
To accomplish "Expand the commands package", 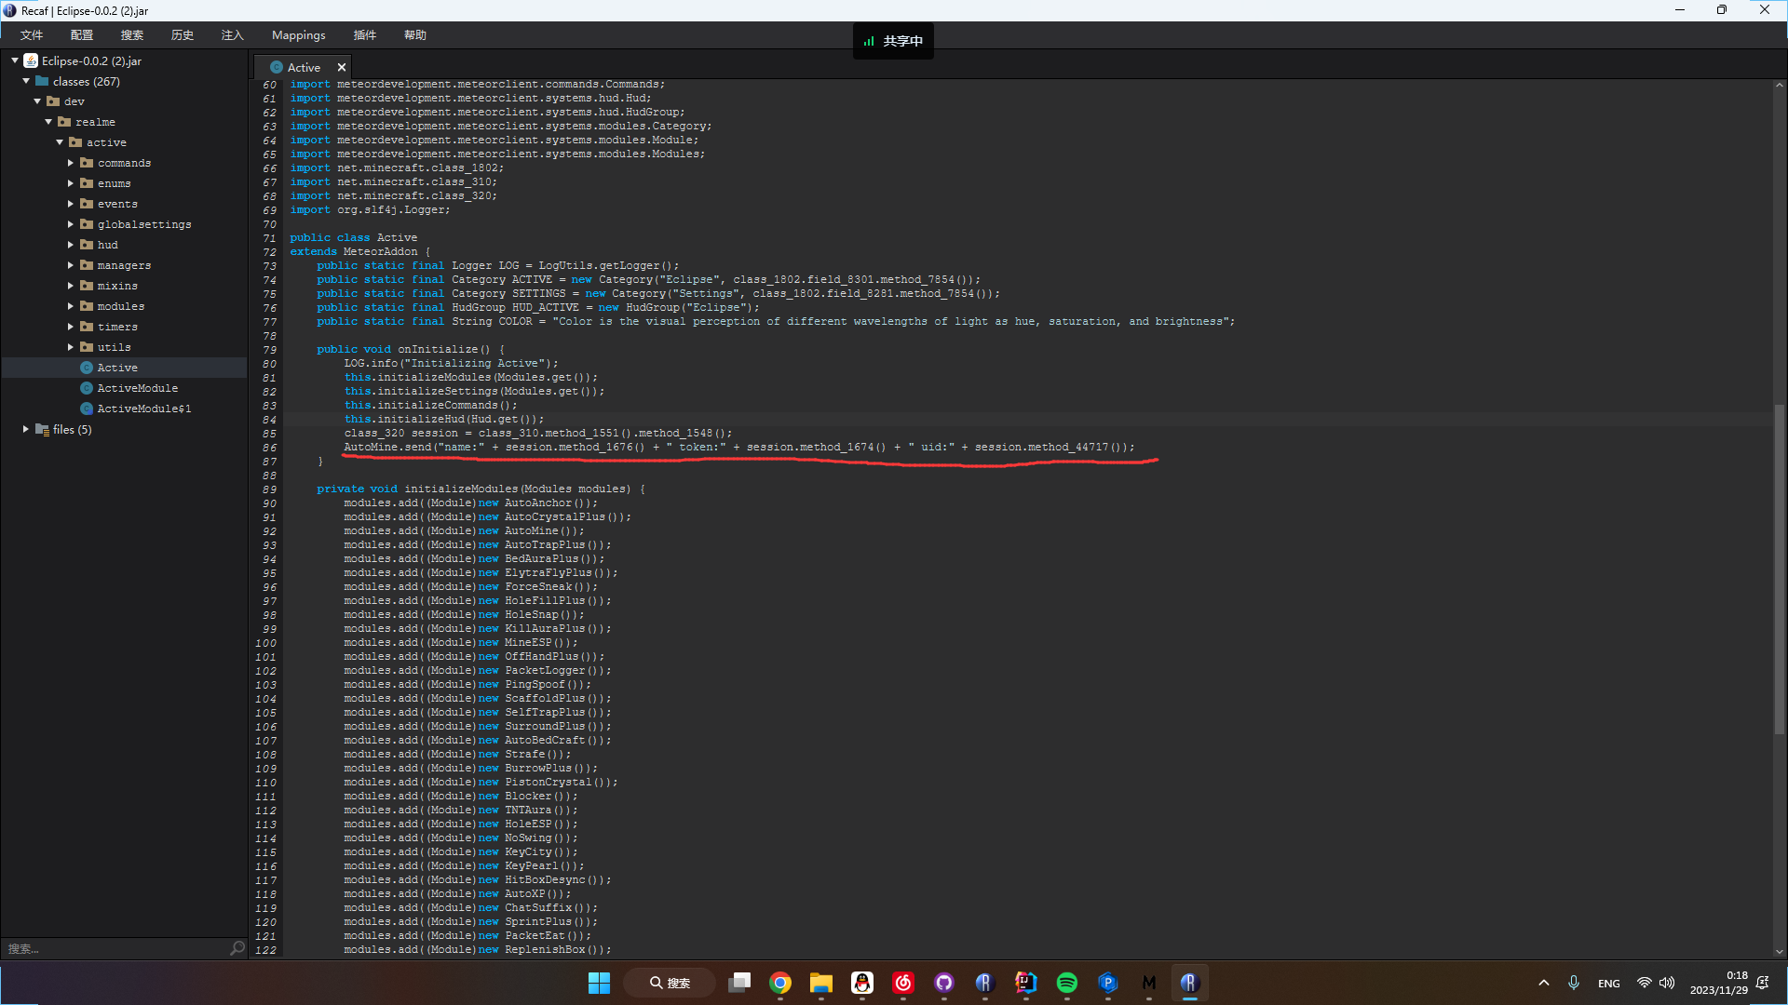I will [71, 163].
